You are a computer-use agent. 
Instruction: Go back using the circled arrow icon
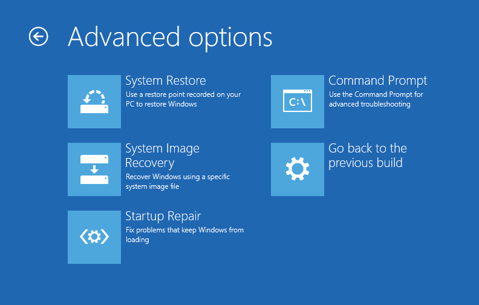pos(39,37)
